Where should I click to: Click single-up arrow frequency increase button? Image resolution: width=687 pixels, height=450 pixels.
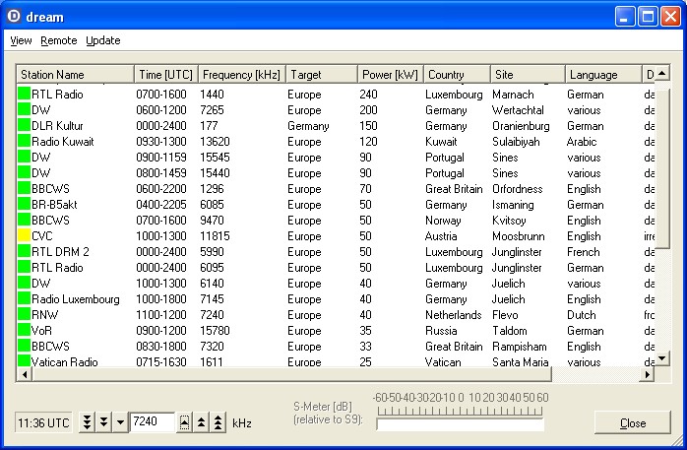(x=184, y=422)
